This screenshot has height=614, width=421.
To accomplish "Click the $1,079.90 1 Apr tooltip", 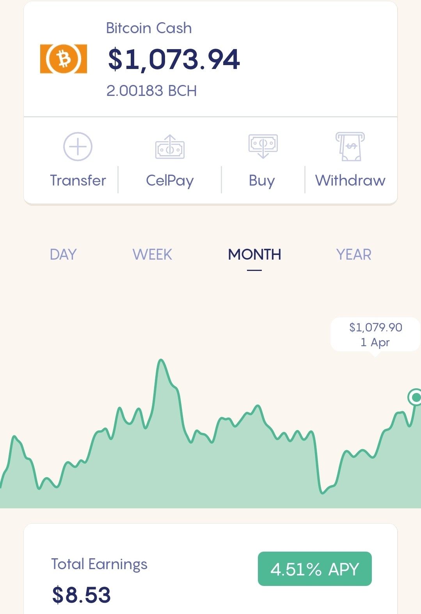I will pos(375,335).
